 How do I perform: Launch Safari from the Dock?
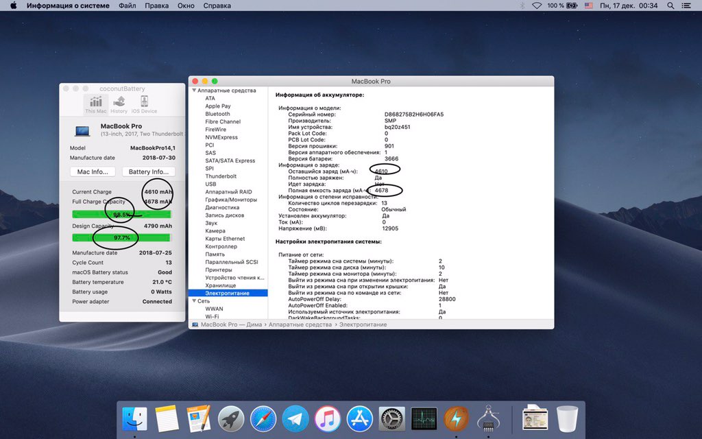tap(263, 419)
